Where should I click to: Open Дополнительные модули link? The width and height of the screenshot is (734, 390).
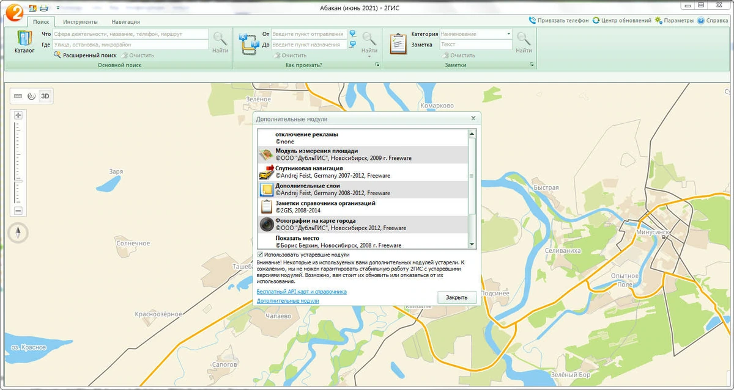click(x=287, y=301)
